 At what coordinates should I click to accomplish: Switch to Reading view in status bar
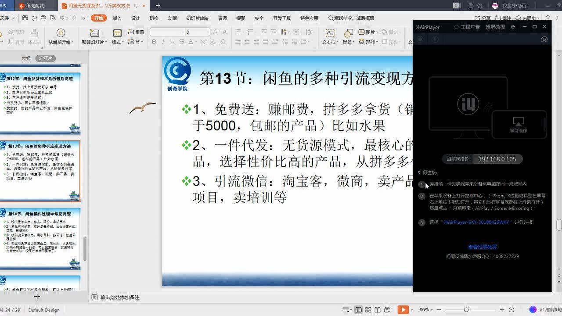pos(377,309)
